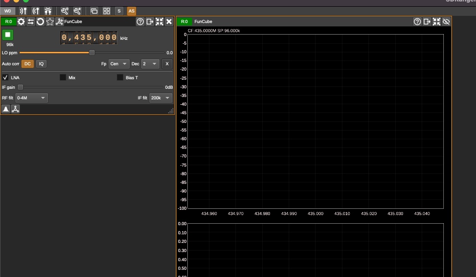Open the RF filt dropdown
The width and height of the screenshot is (476, 277).
pyautogui.click(x=31, y=97)
